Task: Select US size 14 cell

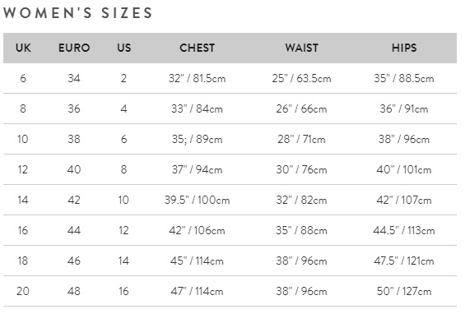Action: (123, 261)
